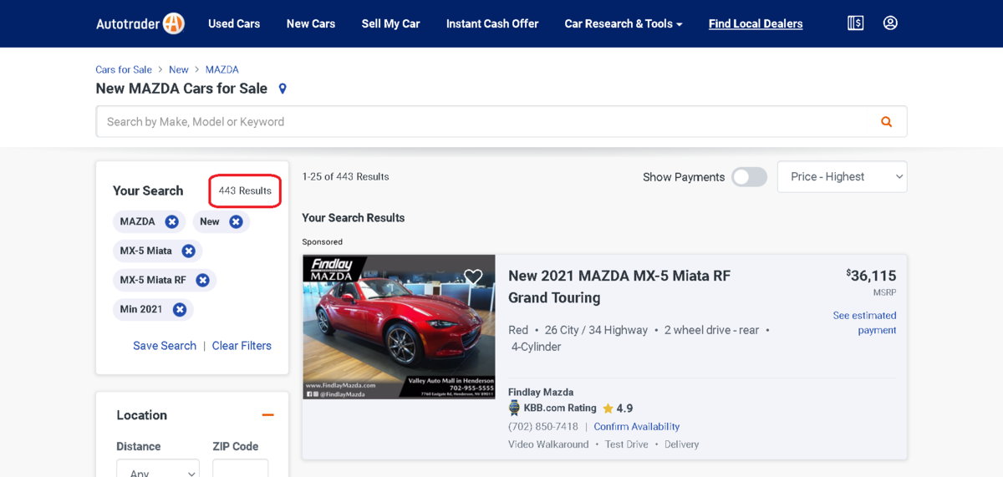
Task: Go to Sell My Car
Action: tap(390, 23)
